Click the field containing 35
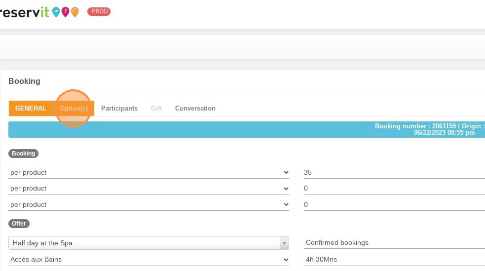The height and width of the screenshot is (271, 485). click(394, 172)
